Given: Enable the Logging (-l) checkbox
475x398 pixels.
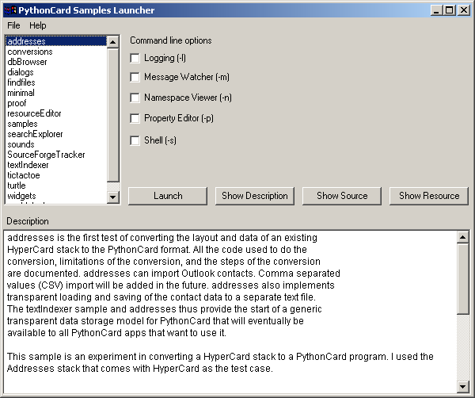Looking at the screenshot, I should coord(135,58).
